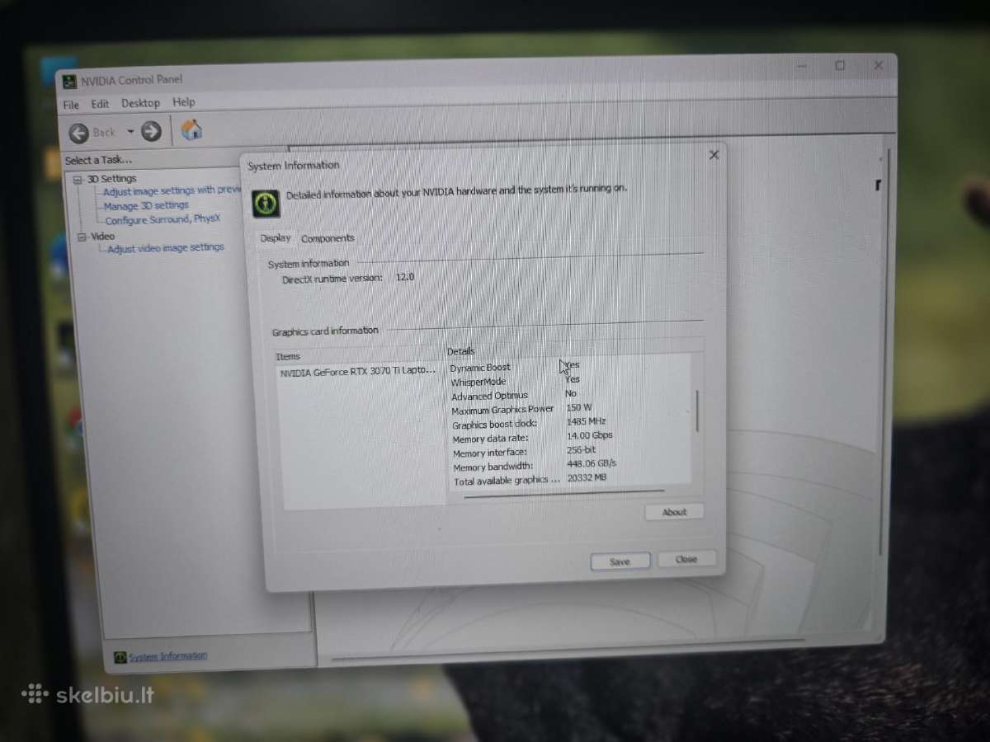Screen dimensions: 990x742
Task: Select Adjust video image settings
Action: (166, 247)
